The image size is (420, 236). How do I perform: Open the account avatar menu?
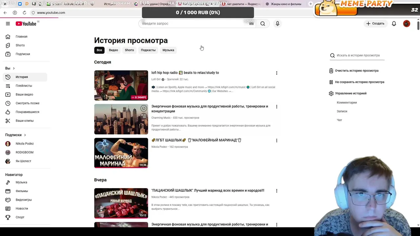click(407, 24)
